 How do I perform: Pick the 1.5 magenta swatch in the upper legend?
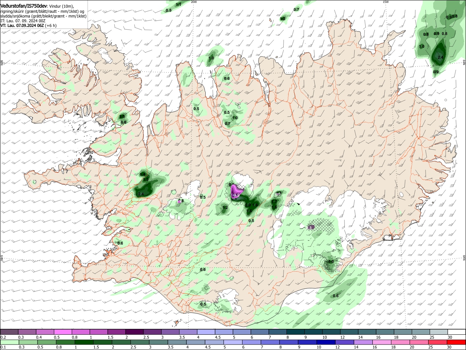[116, 332]
